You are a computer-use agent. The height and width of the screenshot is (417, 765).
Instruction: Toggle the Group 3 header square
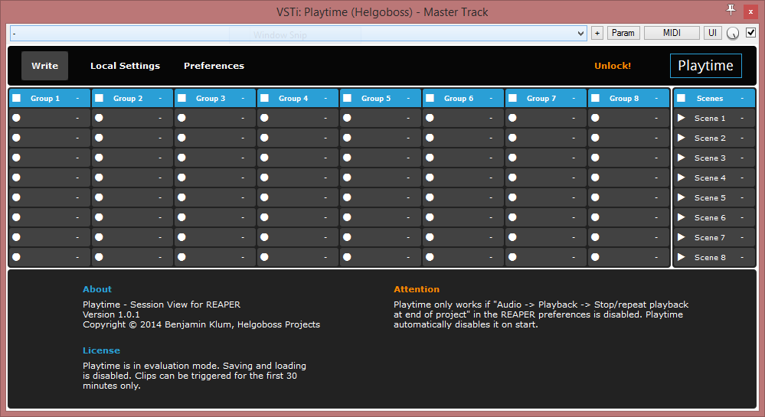click(182, 98)
